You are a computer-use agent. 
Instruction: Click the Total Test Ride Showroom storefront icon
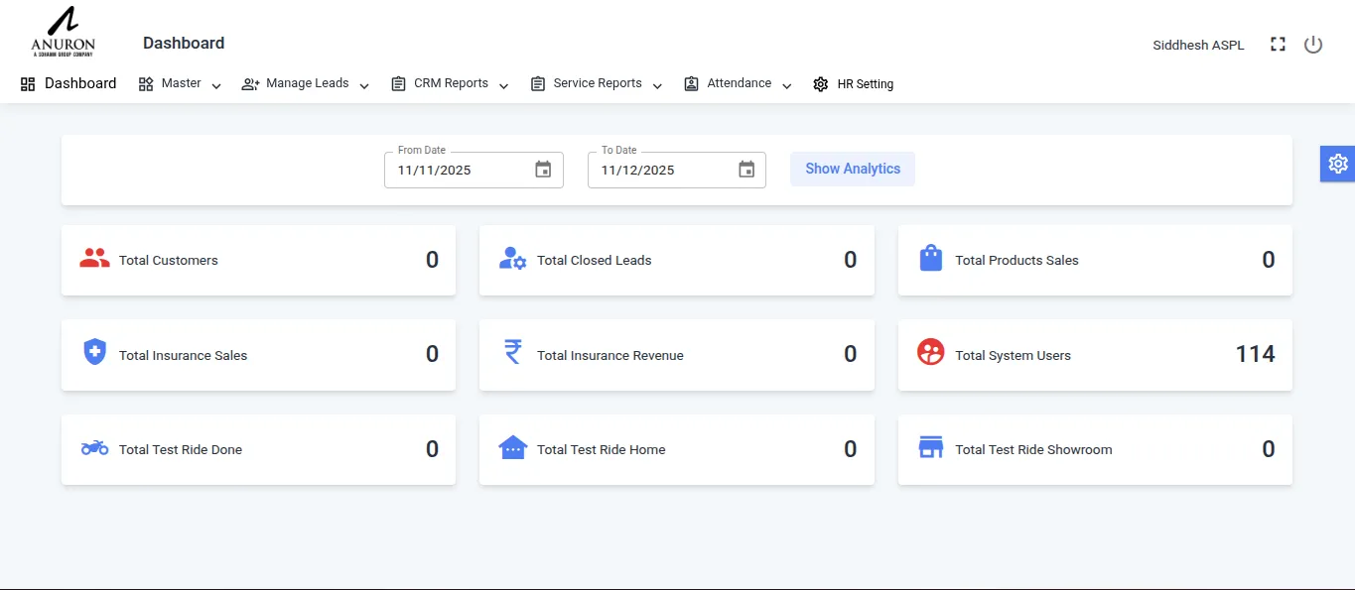tap(930, 448)
